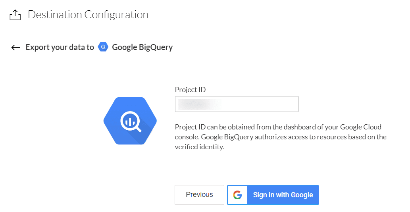Click the Project ID label
The image size is (410, 212).
tap(190, 90)
